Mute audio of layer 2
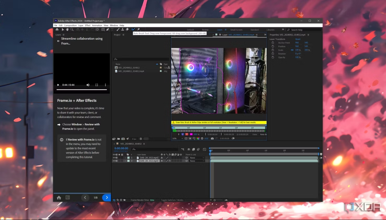Image resolution: width=386 pixels, height=220 pixels. tap(117, 161)
